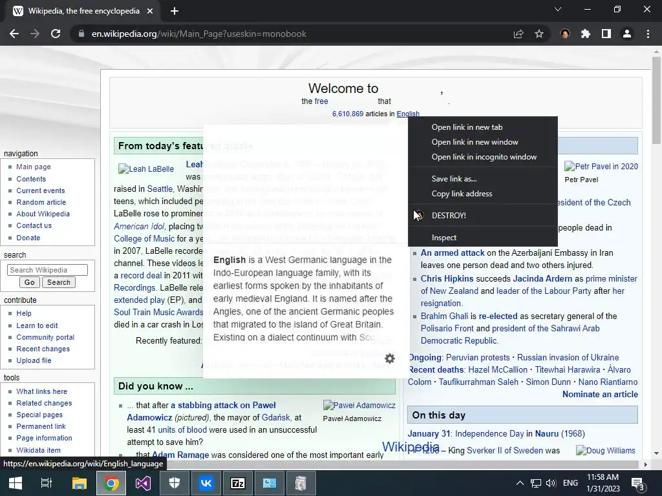Click the Petr Pavel in 2020 image
Image resolution: width=662 pixels, height=496 pixels.
click(x=601, y=166)
